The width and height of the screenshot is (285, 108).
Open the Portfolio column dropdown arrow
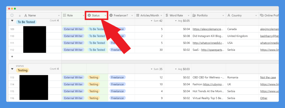pyautogui.click(x=223, y=16)
